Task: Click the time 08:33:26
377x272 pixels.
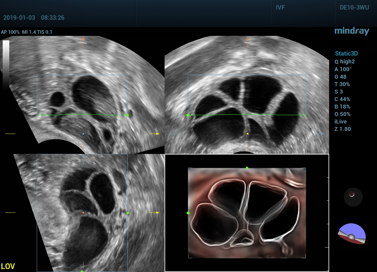Action: tap(53, 18)
